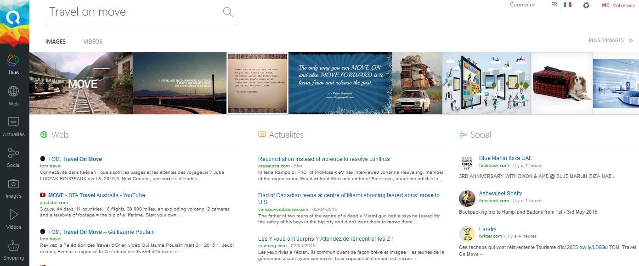639x266 pixels.
Task: Click the French flag icon
Action: (x=567, y=5)
